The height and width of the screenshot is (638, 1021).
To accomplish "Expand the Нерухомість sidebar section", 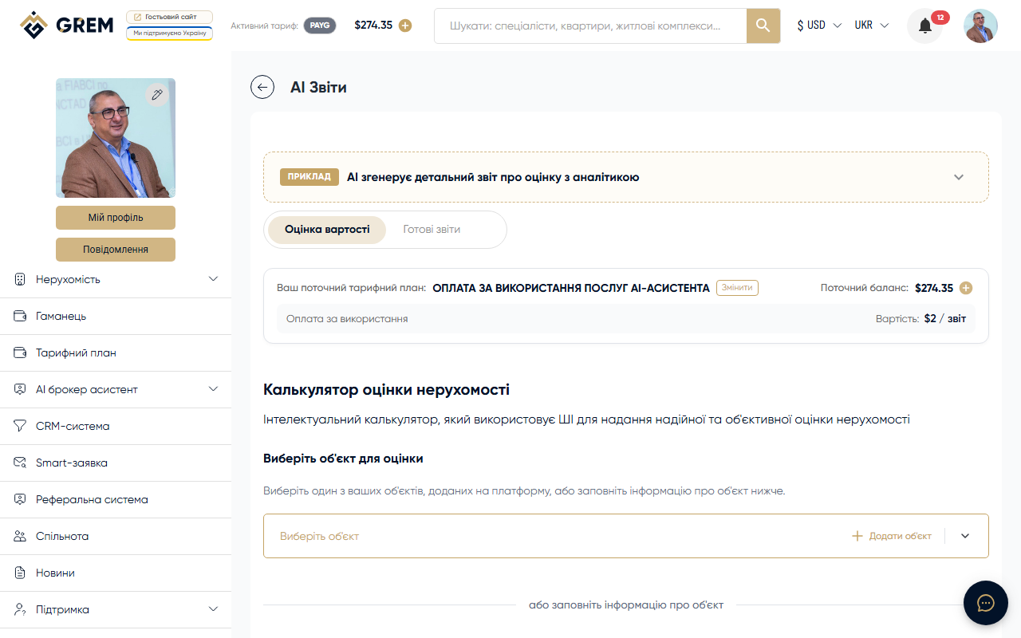I will (x=212, y=279).
